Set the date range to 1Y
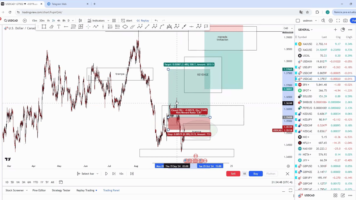The image size is (356, 200). pos(42,182)
